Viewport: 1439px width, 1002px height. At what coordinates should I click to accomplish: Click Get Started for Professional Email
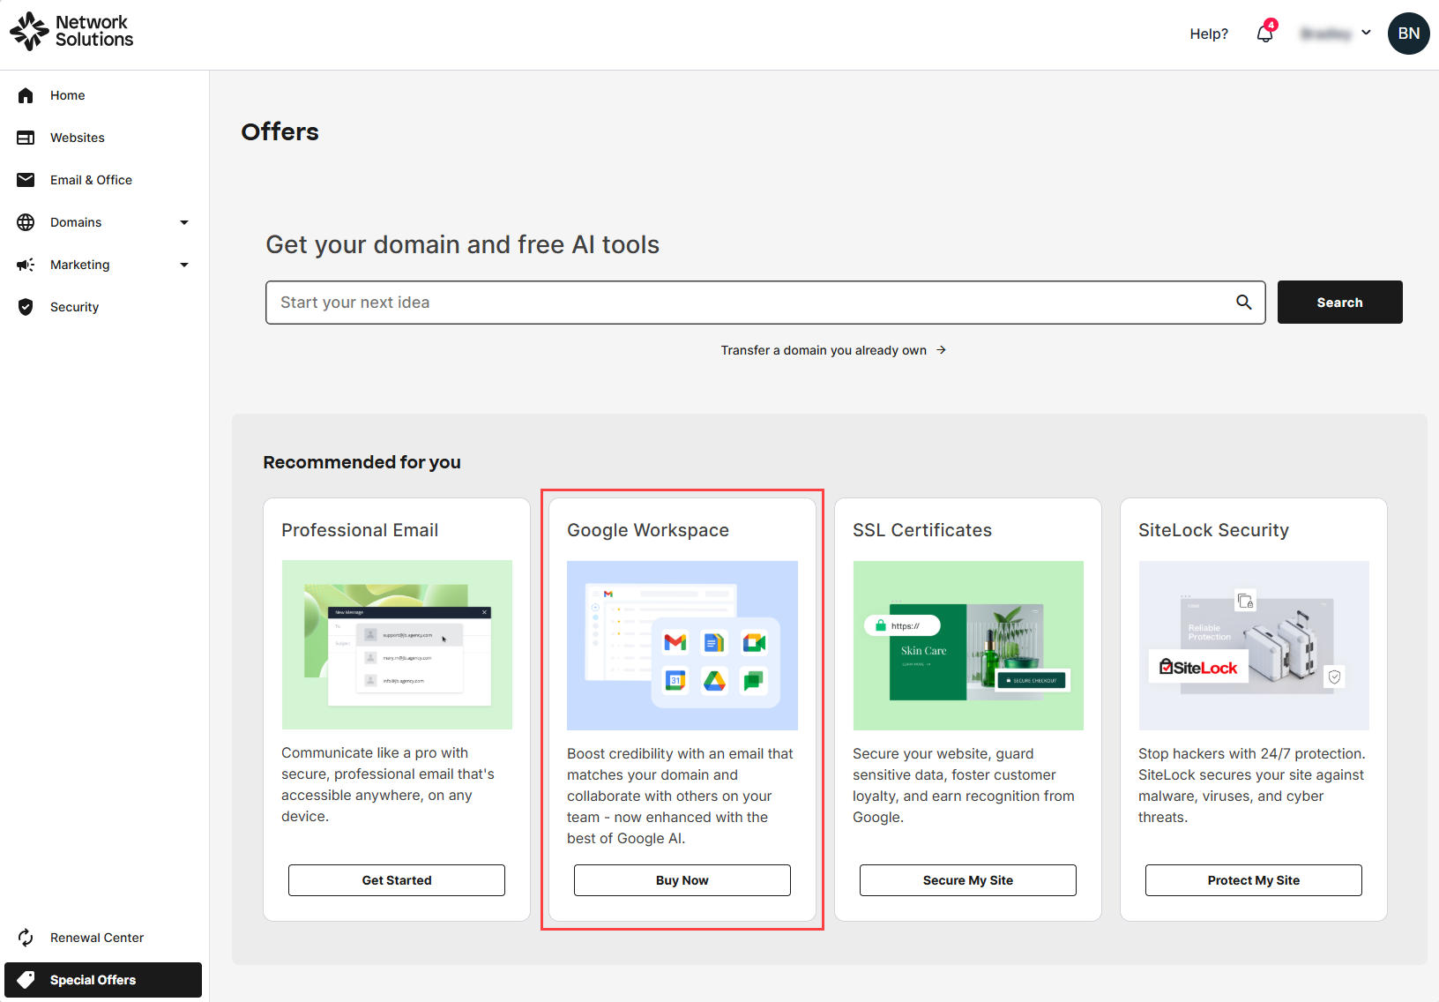coord(397,880)
